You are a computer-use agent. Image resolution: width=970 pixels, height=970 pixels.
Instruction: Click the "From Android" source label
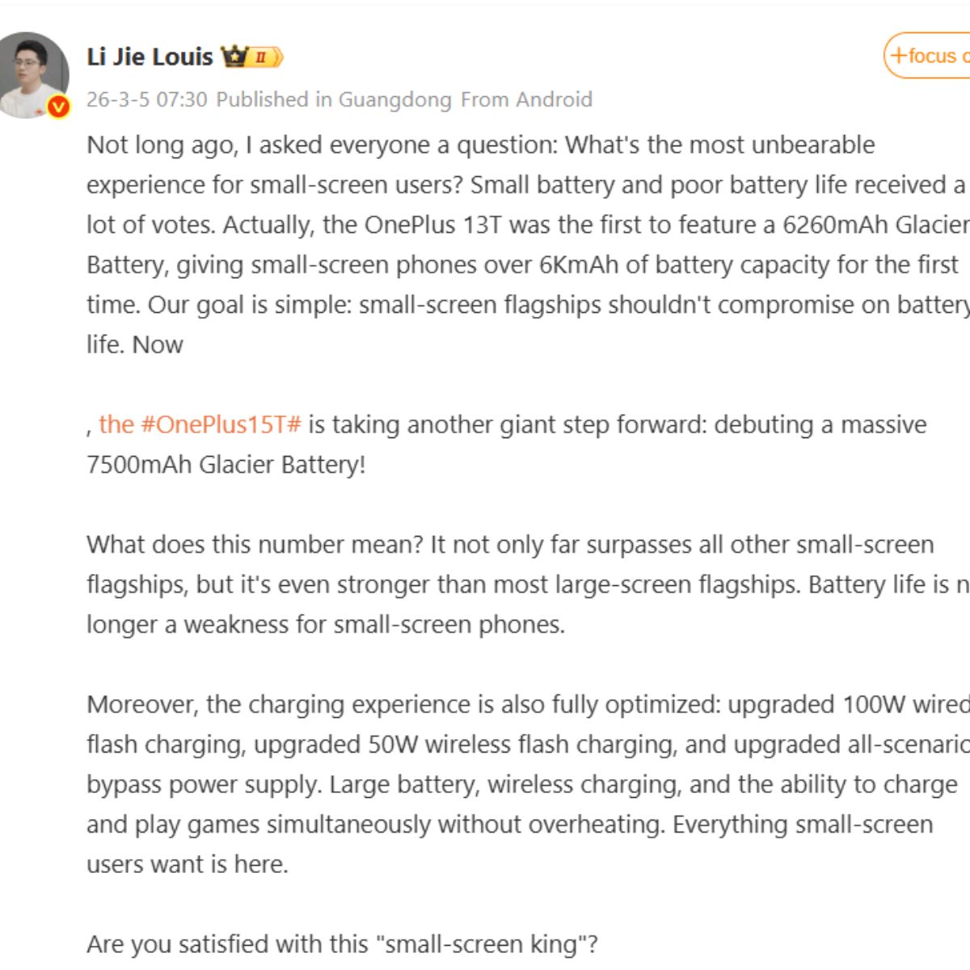point(526,99)
